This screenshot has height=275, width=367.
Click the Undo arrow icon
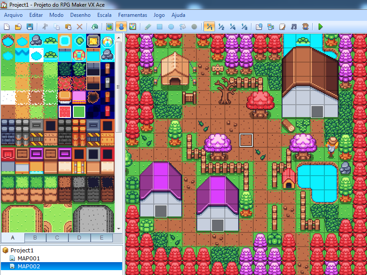pos(95,27)
